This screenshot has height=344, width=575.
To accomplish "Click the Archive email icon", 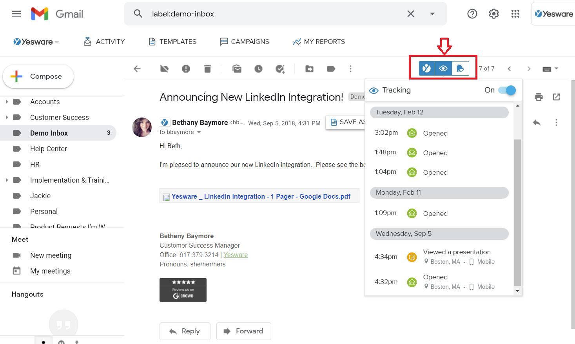I will point(164,69).
